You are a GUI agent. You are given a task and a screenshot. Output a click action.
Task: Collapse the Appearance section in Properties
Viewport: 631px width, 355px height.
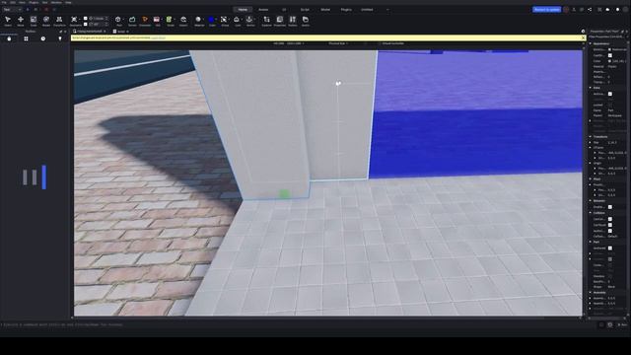pyautogui.click(x=591, y=43)
